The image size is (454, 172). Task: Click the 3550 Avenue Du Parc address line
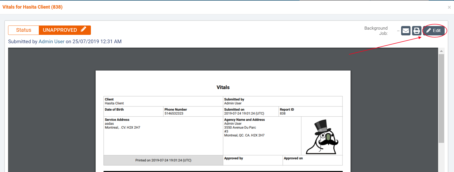tap(240, 128)
